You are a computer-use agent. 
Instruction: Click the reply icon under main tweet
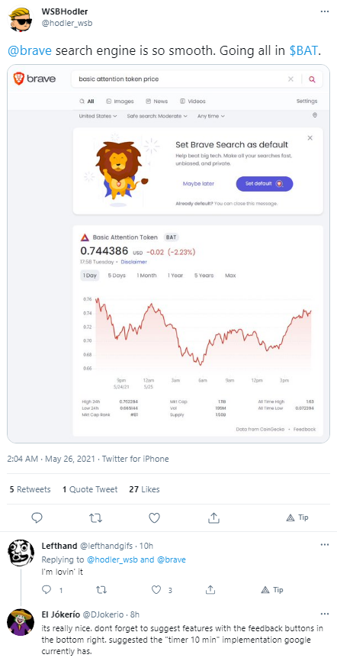pos(37,518)
